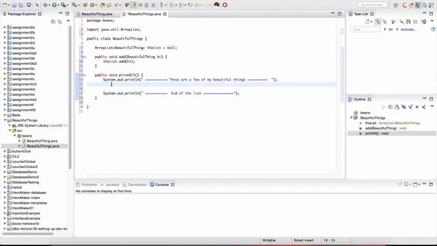The height and width of the screenshot is (246, 437).
Task: Collapse the src folder
Action: [10, 131]
